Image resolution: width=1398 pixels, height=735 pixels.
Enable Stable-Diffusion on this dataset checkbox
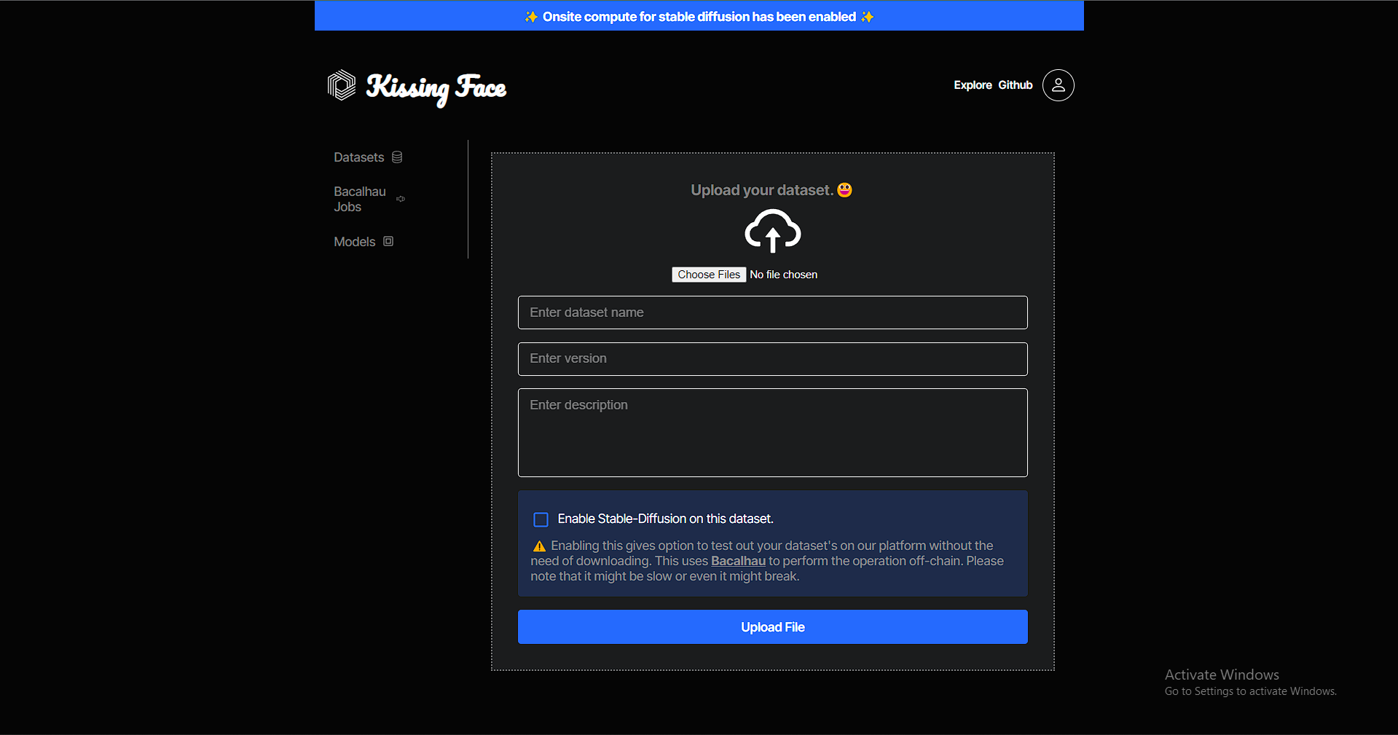click(541, 519)
